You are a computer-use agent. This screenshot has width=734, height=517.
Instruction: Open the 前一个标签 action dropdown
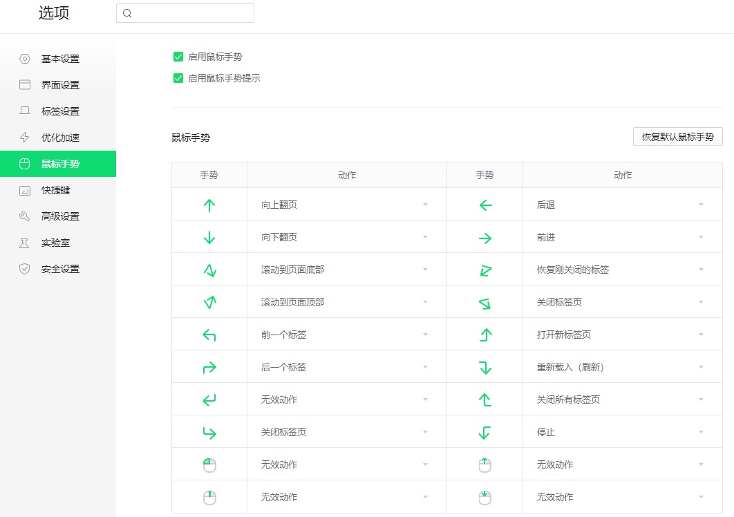point(346,335)
